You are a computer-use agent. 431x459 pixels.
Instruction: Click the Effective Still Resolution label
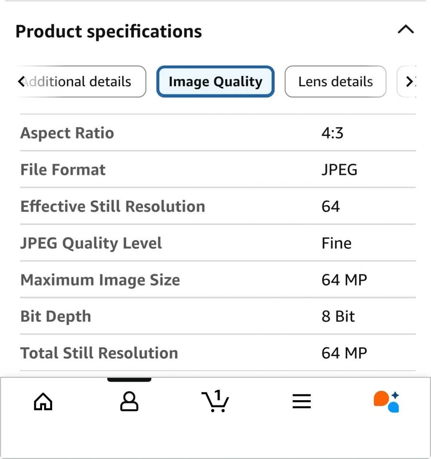tap(112, 207)
